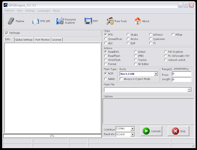Click the GPGDragon title bar logo
Screen dimensions: 197x150
[x=6, y=5]
